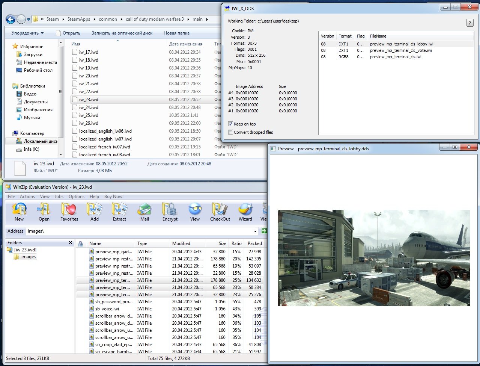Expand the Избранное group in Explorer
Viewport: 480px width, 366px height.
(x=31, y=47)
